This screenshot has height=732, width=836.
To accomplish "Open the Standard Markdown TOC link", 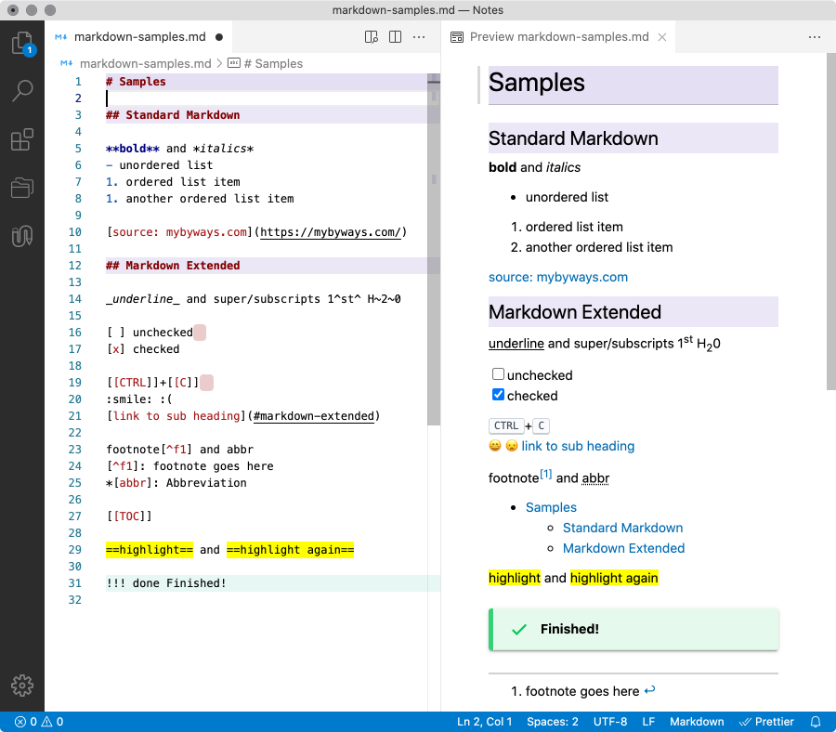I will (x=622, y=528).
